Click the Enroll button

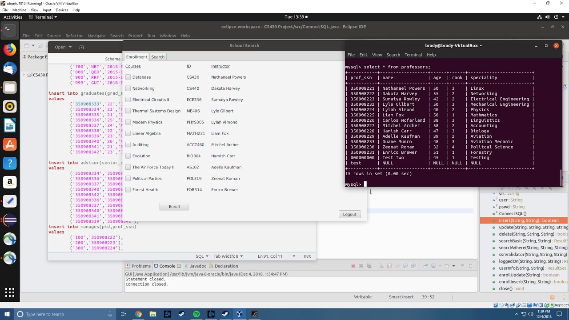coord(174,207)
